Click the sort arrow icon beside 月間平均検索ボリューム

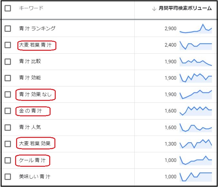[x=154, y=9]
